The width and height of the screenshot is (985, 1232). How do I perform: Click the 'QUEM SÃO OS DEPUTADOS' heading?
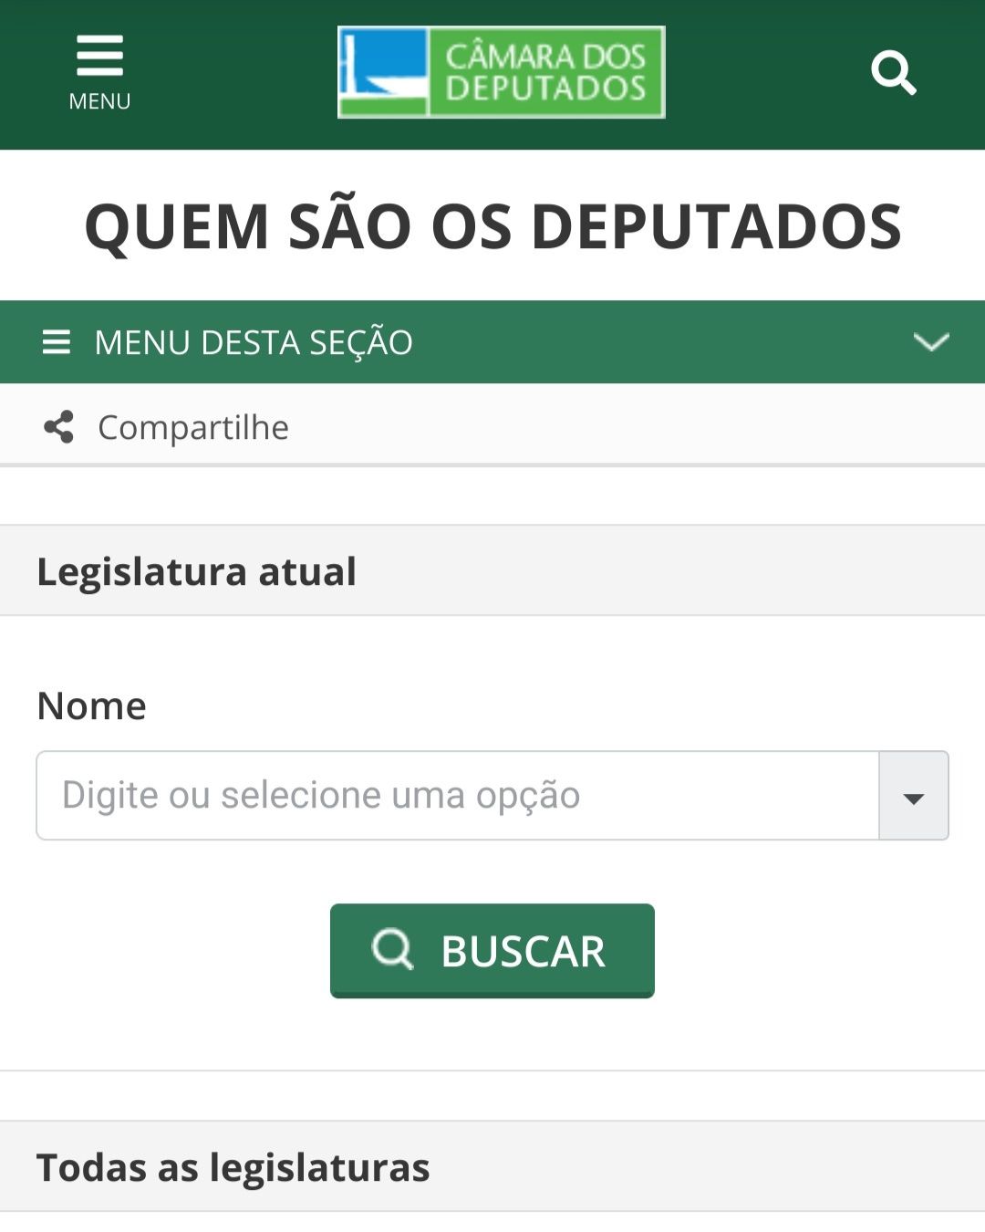coord(493,225)
